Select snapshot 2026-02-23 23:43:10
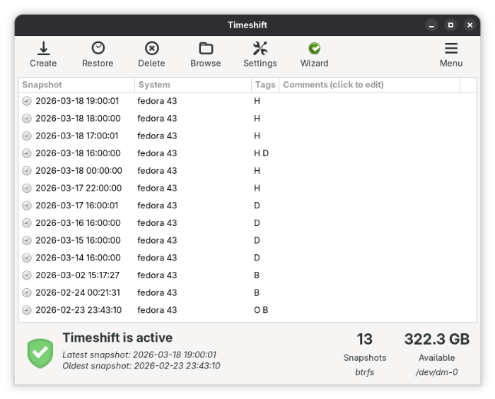This screenshot has height=399, width=495. (248, 310)
